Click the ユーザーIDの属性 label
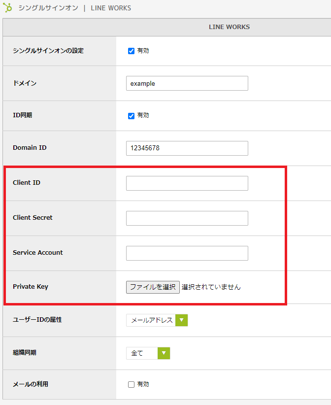The height and width of the screenshot is (405, 331). (x=37, y=320)
